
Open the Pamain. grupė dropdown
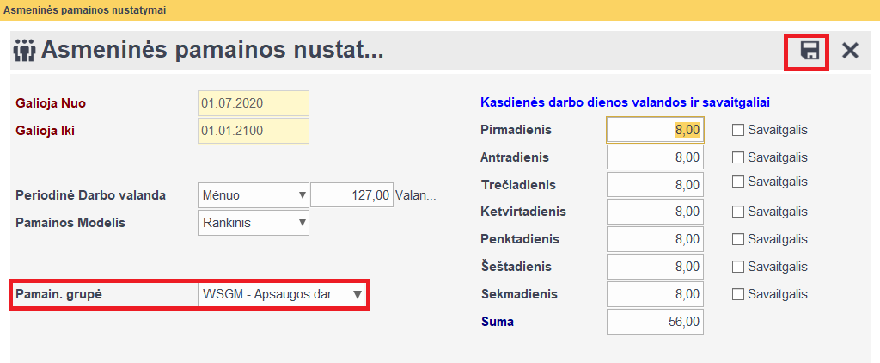(281, 294)
